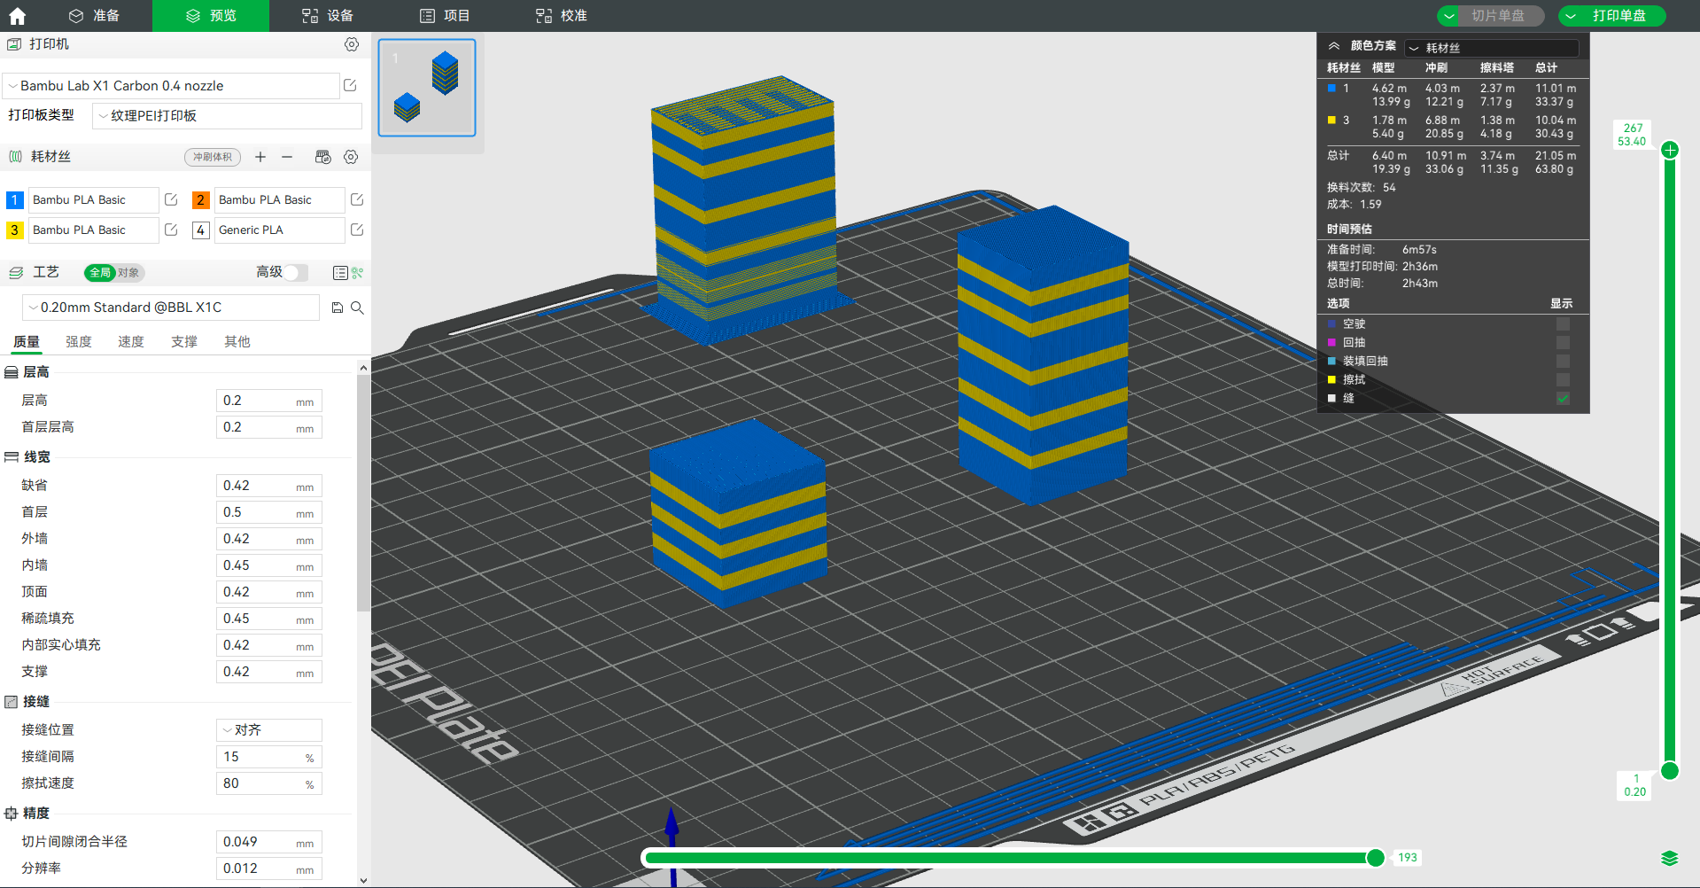
Task: Click the precision section icon
Action: coord(12,814)
